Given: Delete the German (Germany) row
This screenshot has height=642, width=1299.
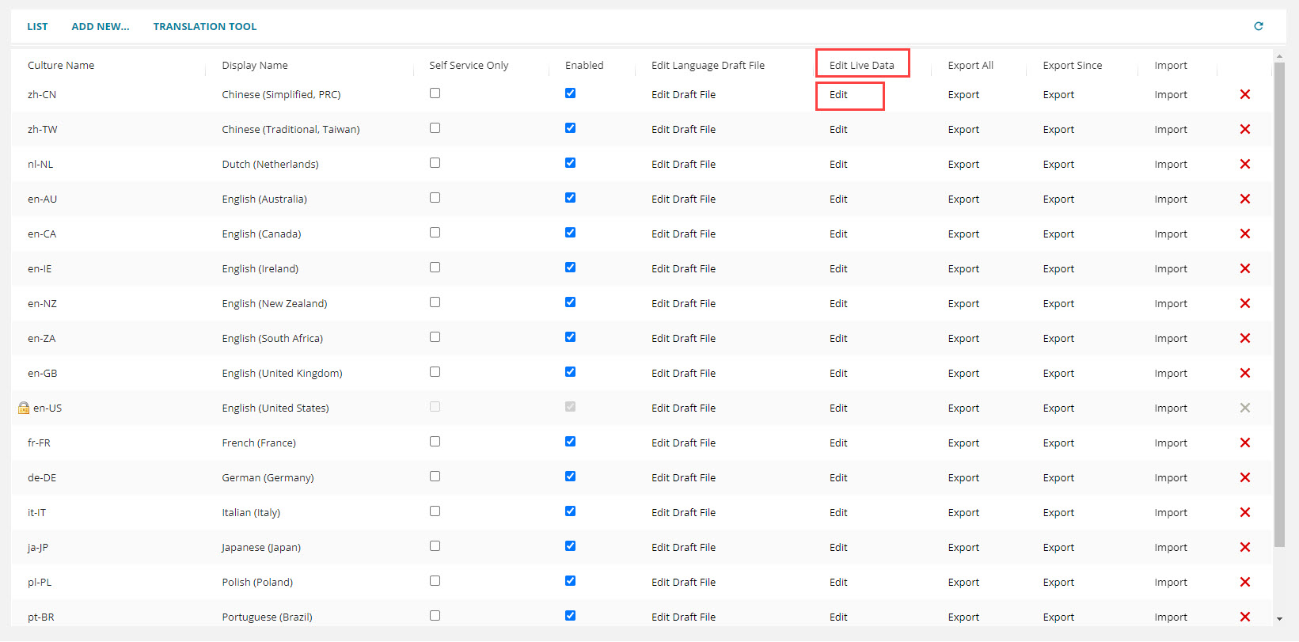Looking at the screenshot, I should tap(1244, 477).
